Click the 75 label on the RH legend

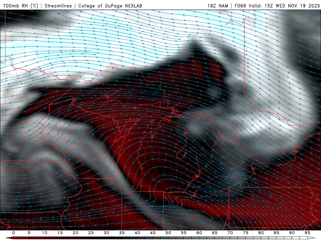pos(245,233)
